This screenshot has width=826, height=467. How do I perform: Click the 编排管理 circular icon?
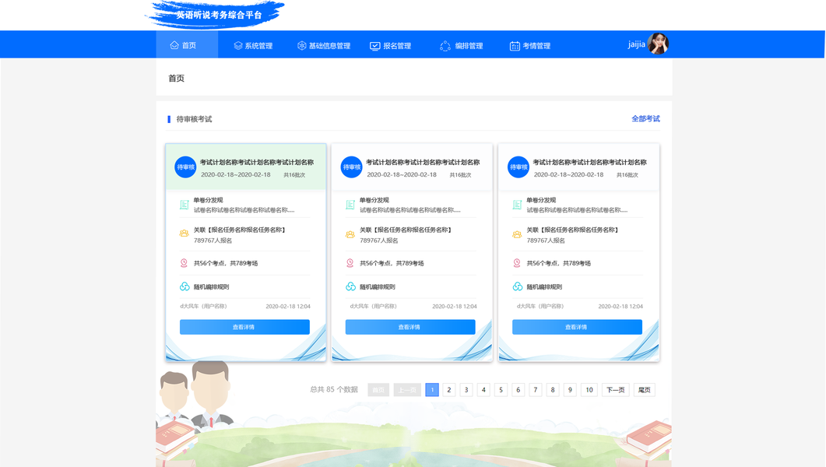click(x=445, y=46)
